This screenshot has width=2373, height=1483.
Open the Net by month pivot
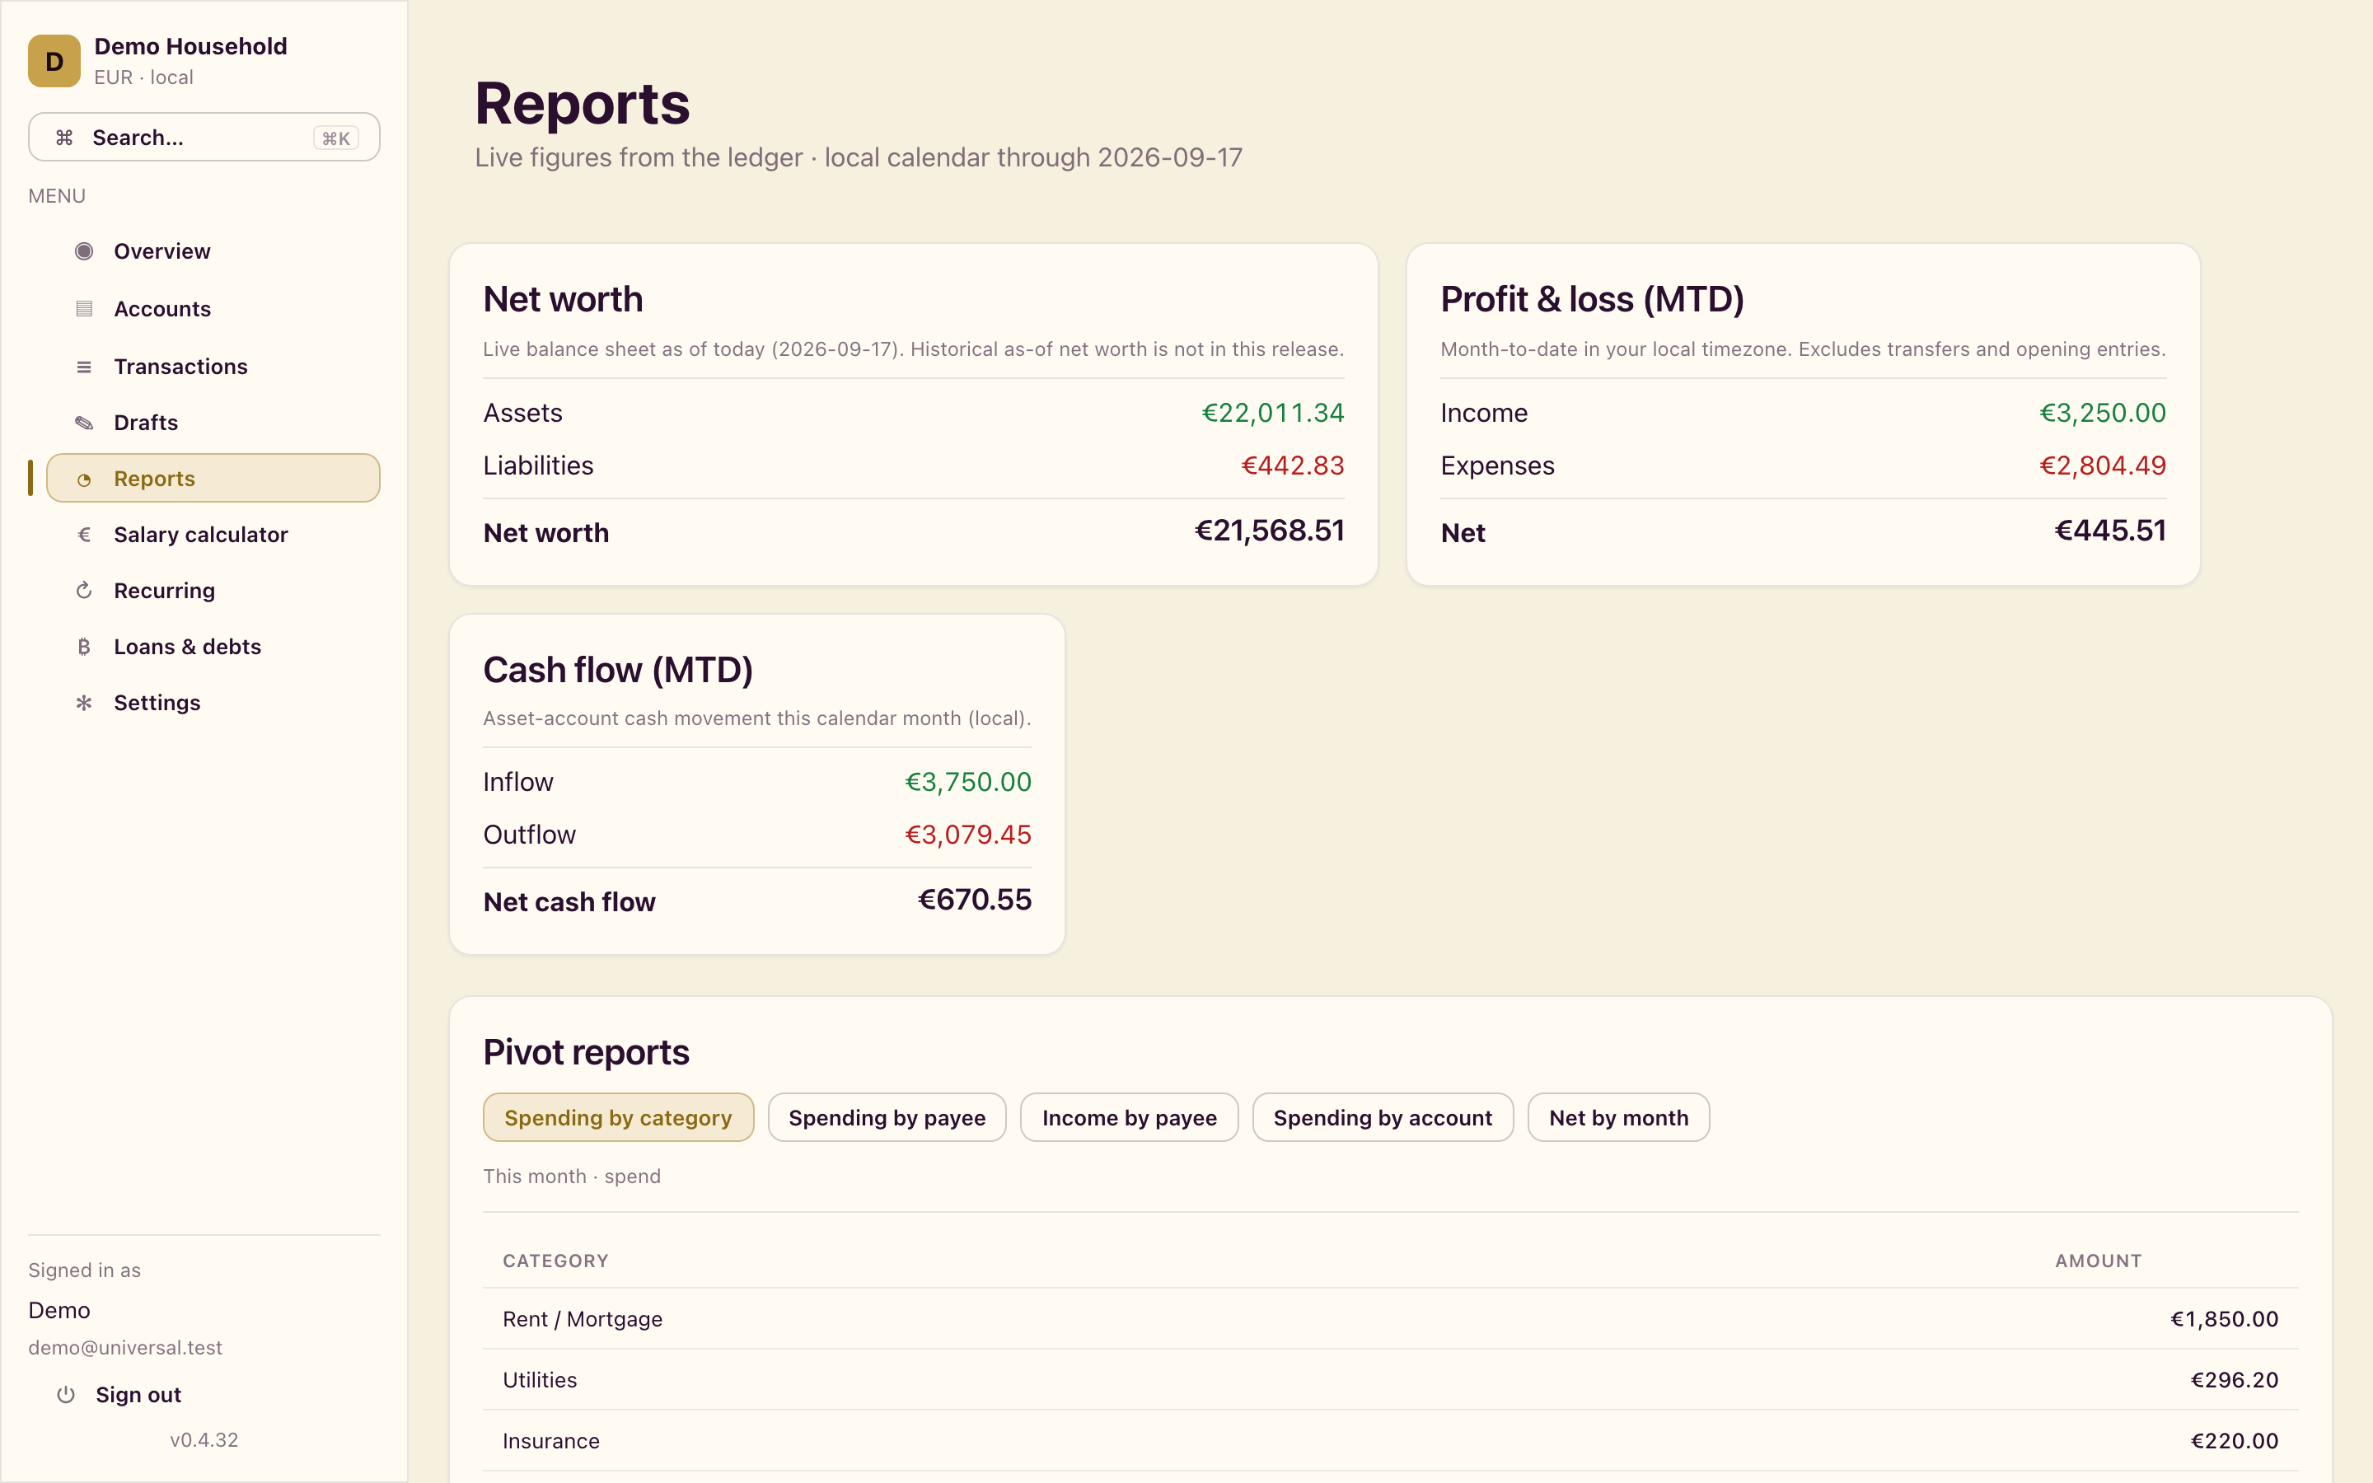click(x=1618, y=1117)
